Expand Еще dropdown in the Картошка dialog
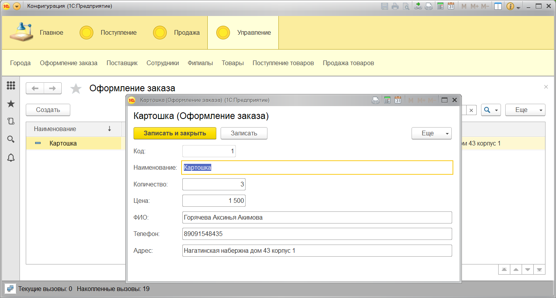Image resolution: width=556 pixels, height=298 pixels. (x=431, y=133)
